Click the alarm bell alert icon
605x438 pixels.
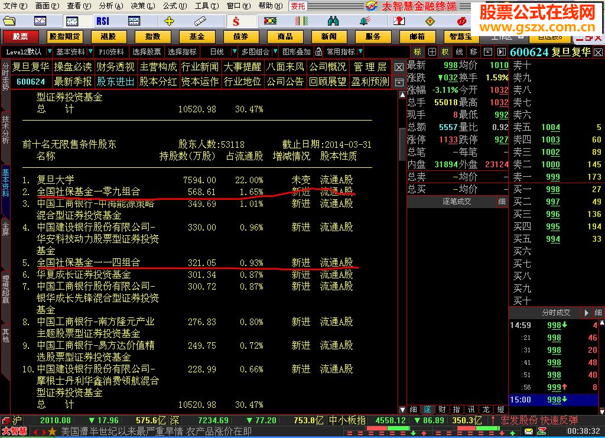(364, 21)
